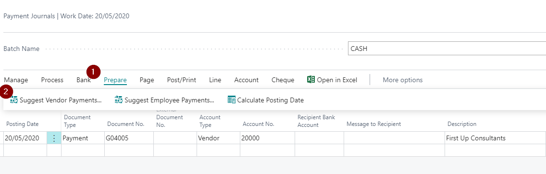
Task: Select the account number cell 20000
Action: pos(267,138)
